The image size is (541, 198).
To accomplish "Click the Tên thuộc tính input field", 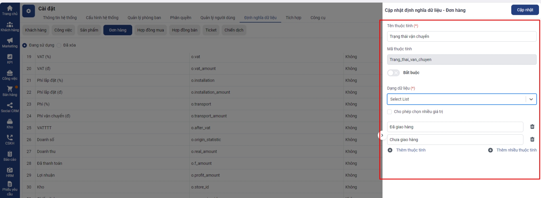I will click(462, 37).
